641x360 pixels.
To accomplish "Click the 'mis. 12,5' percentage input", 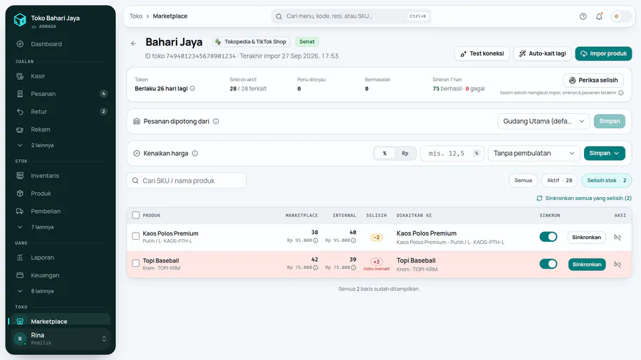I will click(452, 154).
